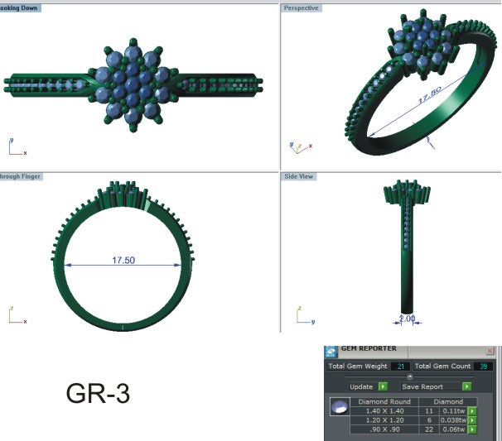Select the Perspective viewport title

pos(301,8)
